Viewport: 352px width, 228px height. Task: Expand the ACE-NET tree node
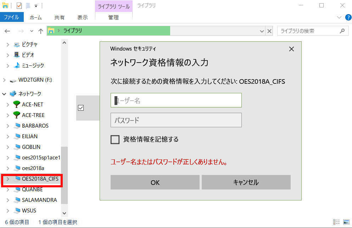click(x=8, y=105)
